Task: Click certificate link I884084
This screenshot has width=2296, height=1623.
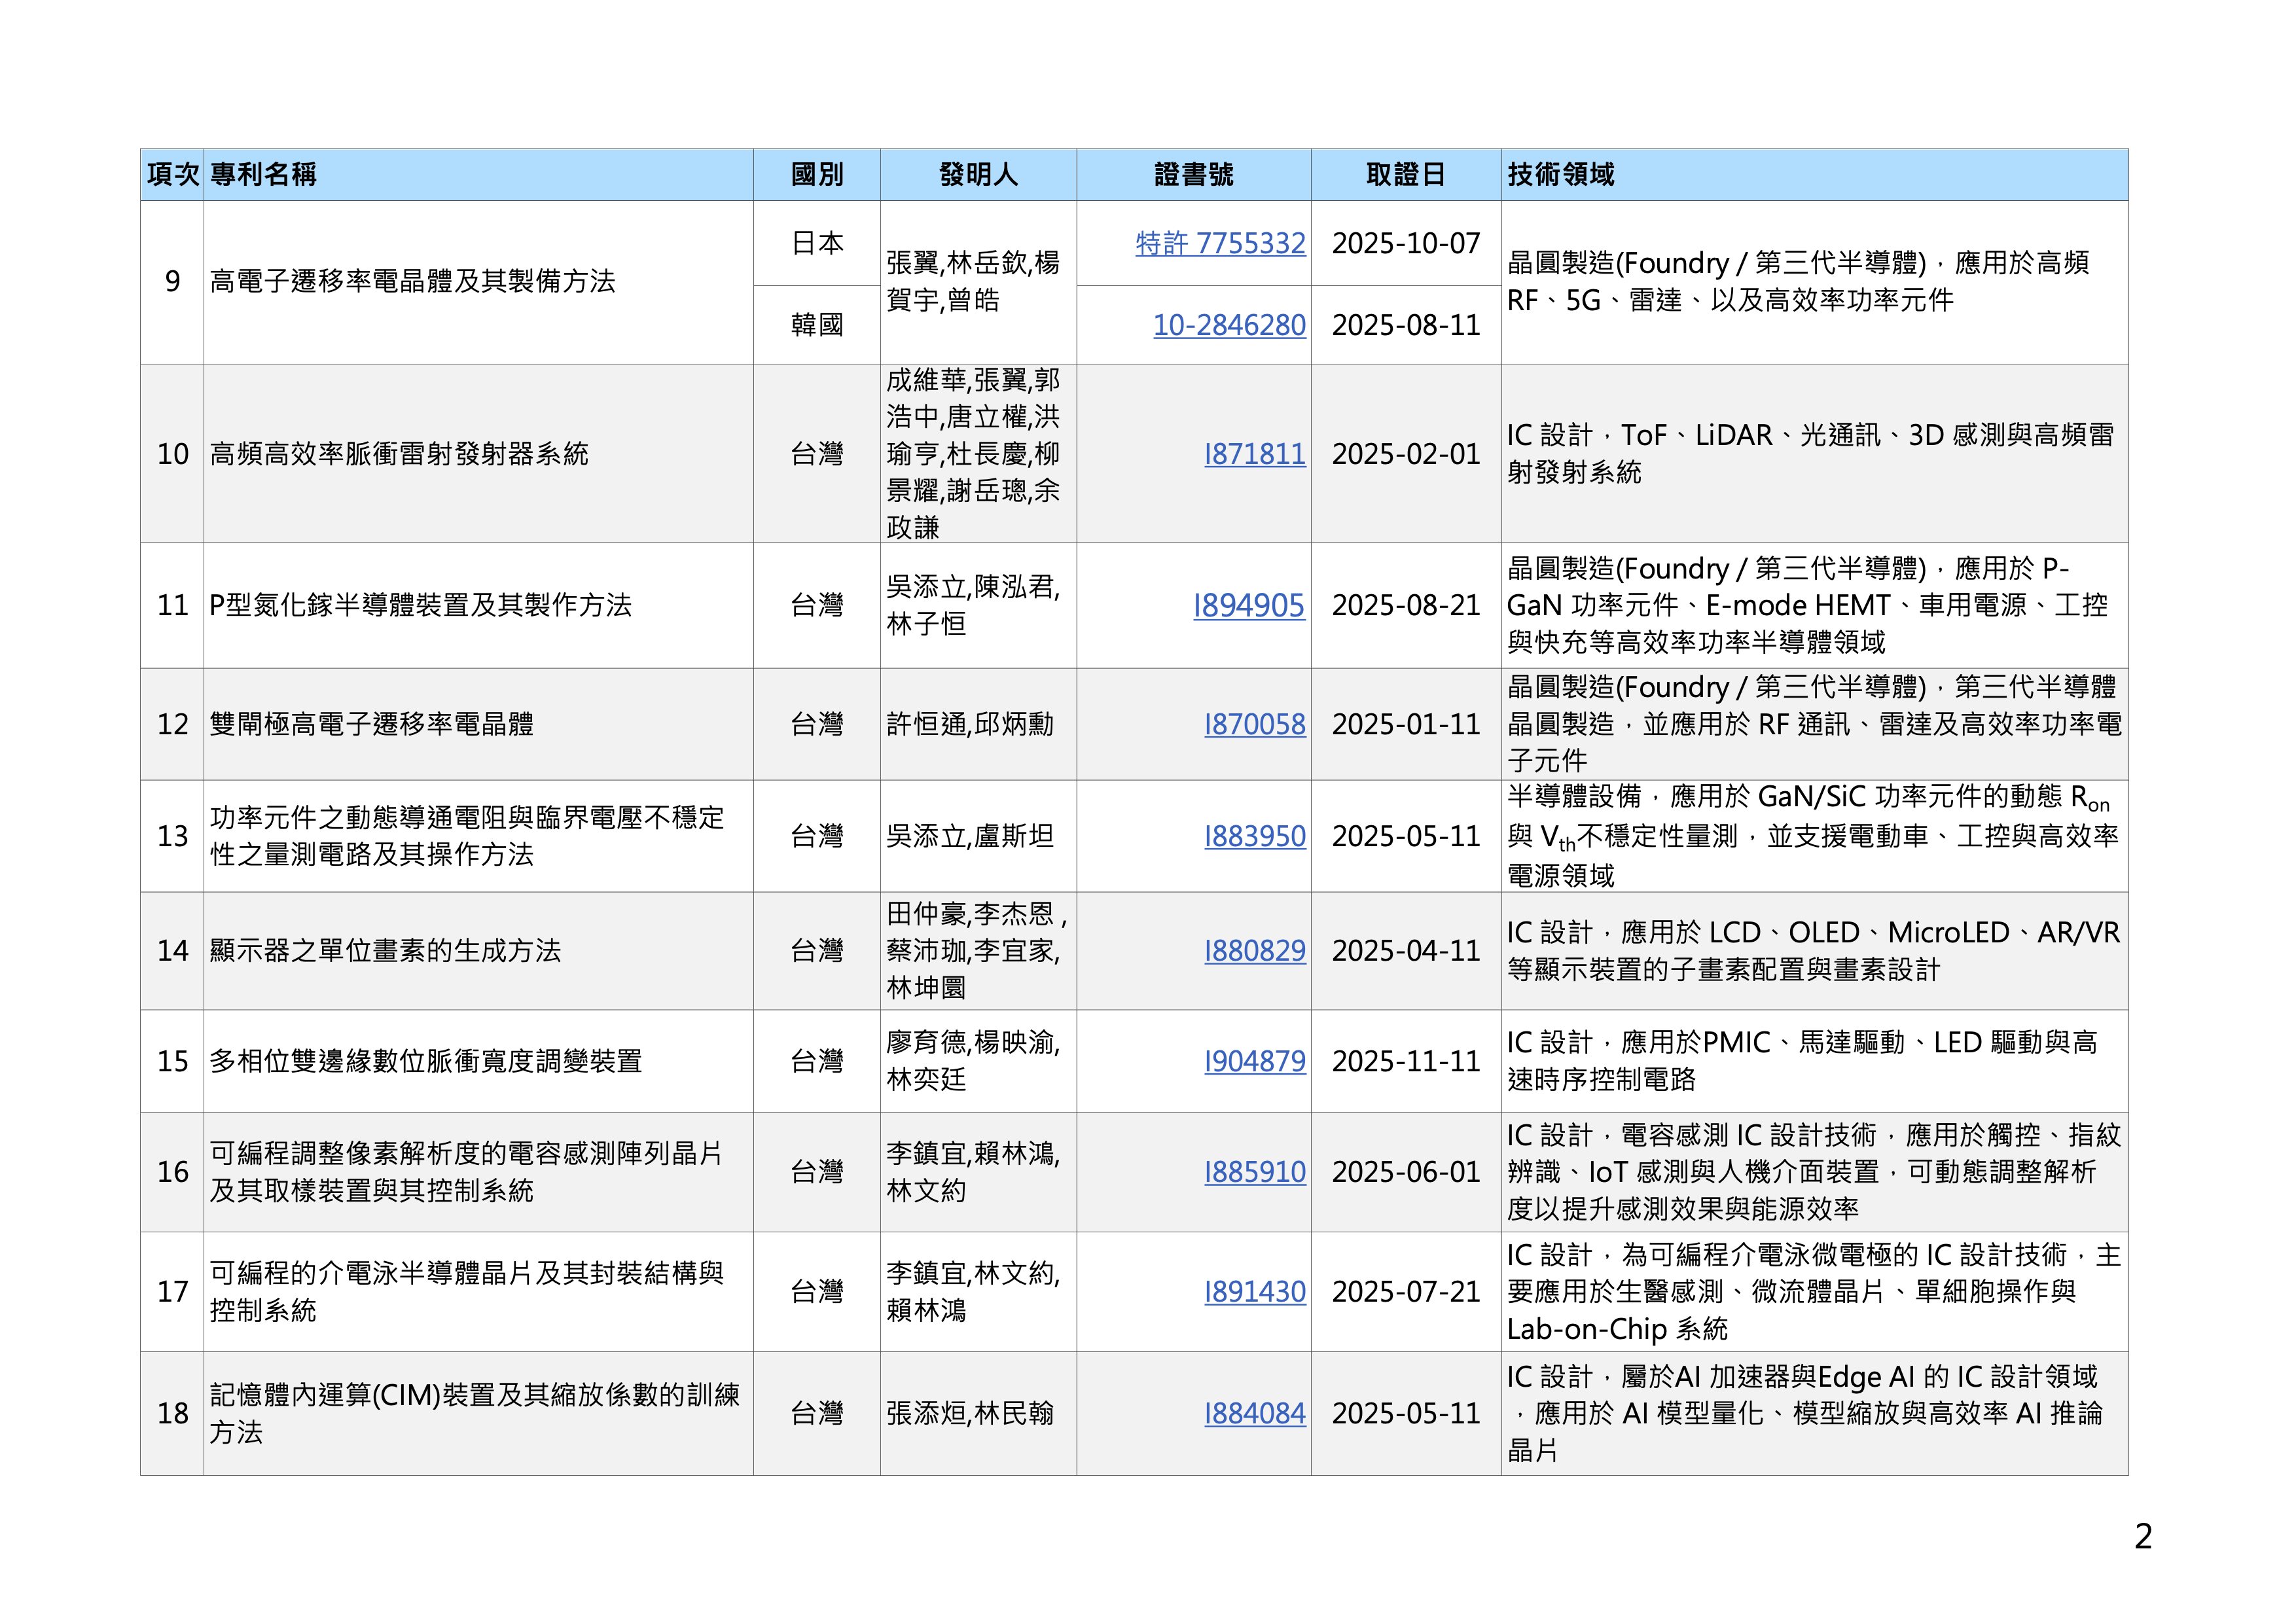Action: tap(1254, 1413)
